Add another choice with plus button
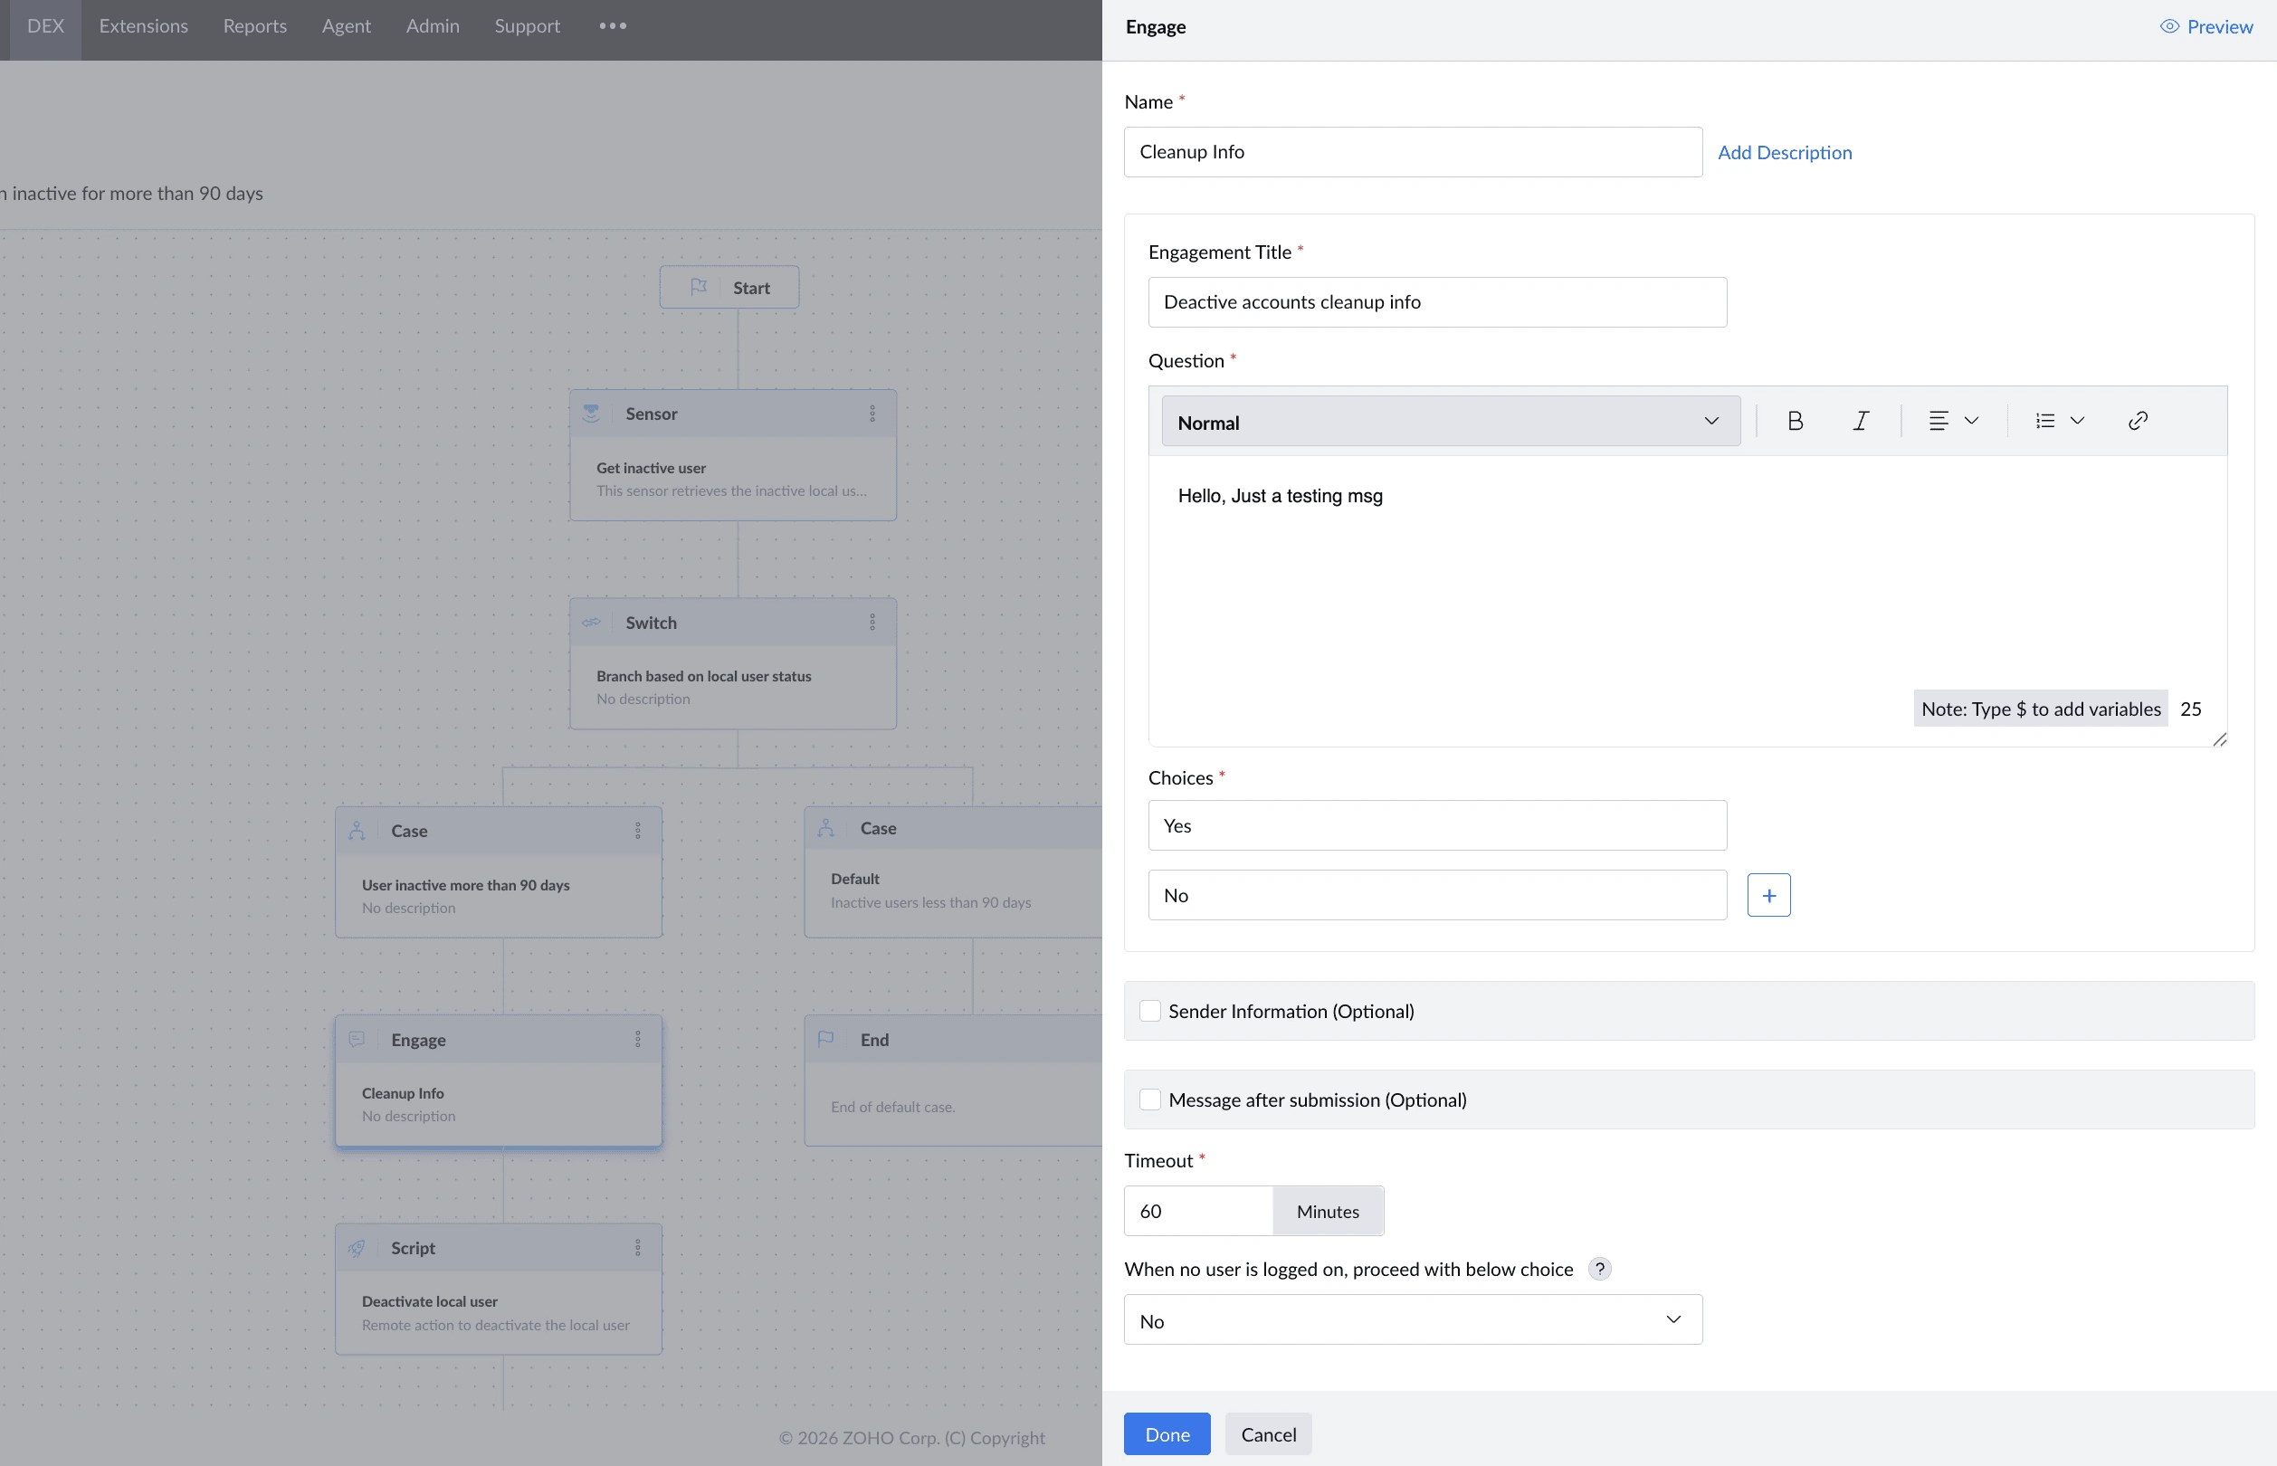 pos(1768,895)
